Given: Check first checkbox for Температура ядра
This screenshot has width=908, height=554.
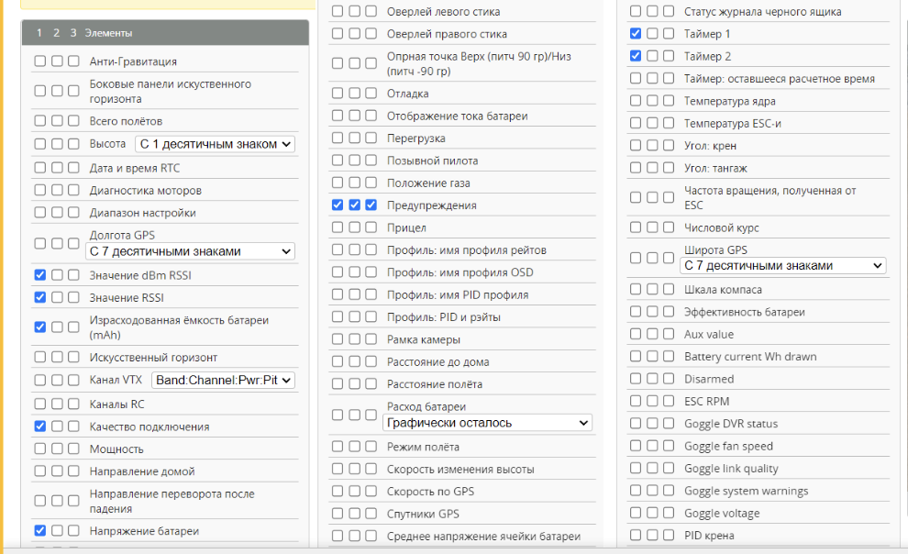Looking at the screenshot, I should tap(636, 101).
